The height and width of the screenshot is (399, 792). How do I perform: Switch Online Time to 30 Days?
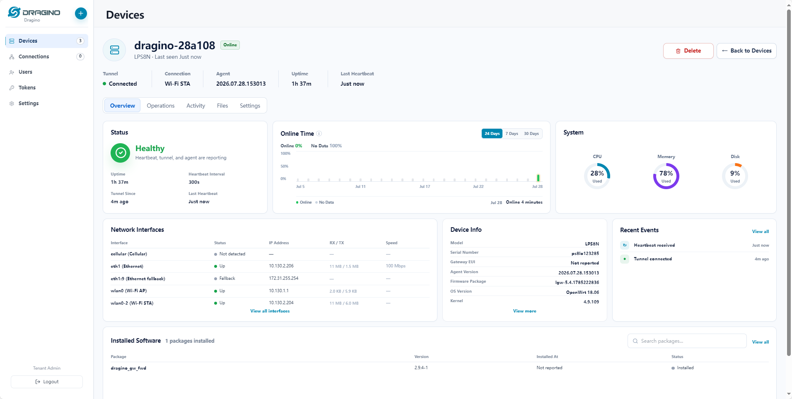(531, 134)
